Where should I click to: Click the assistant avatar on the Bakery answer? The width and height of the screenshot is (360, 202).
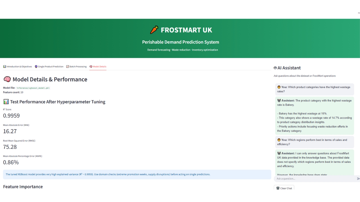(279, 100)
